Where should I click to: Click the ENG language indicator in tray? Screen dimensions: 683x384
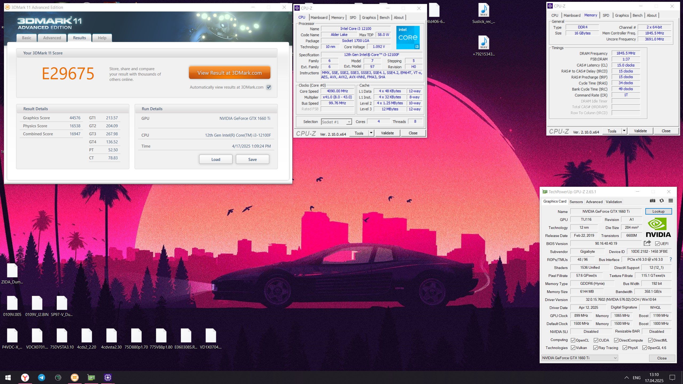[x=637, y=378]
